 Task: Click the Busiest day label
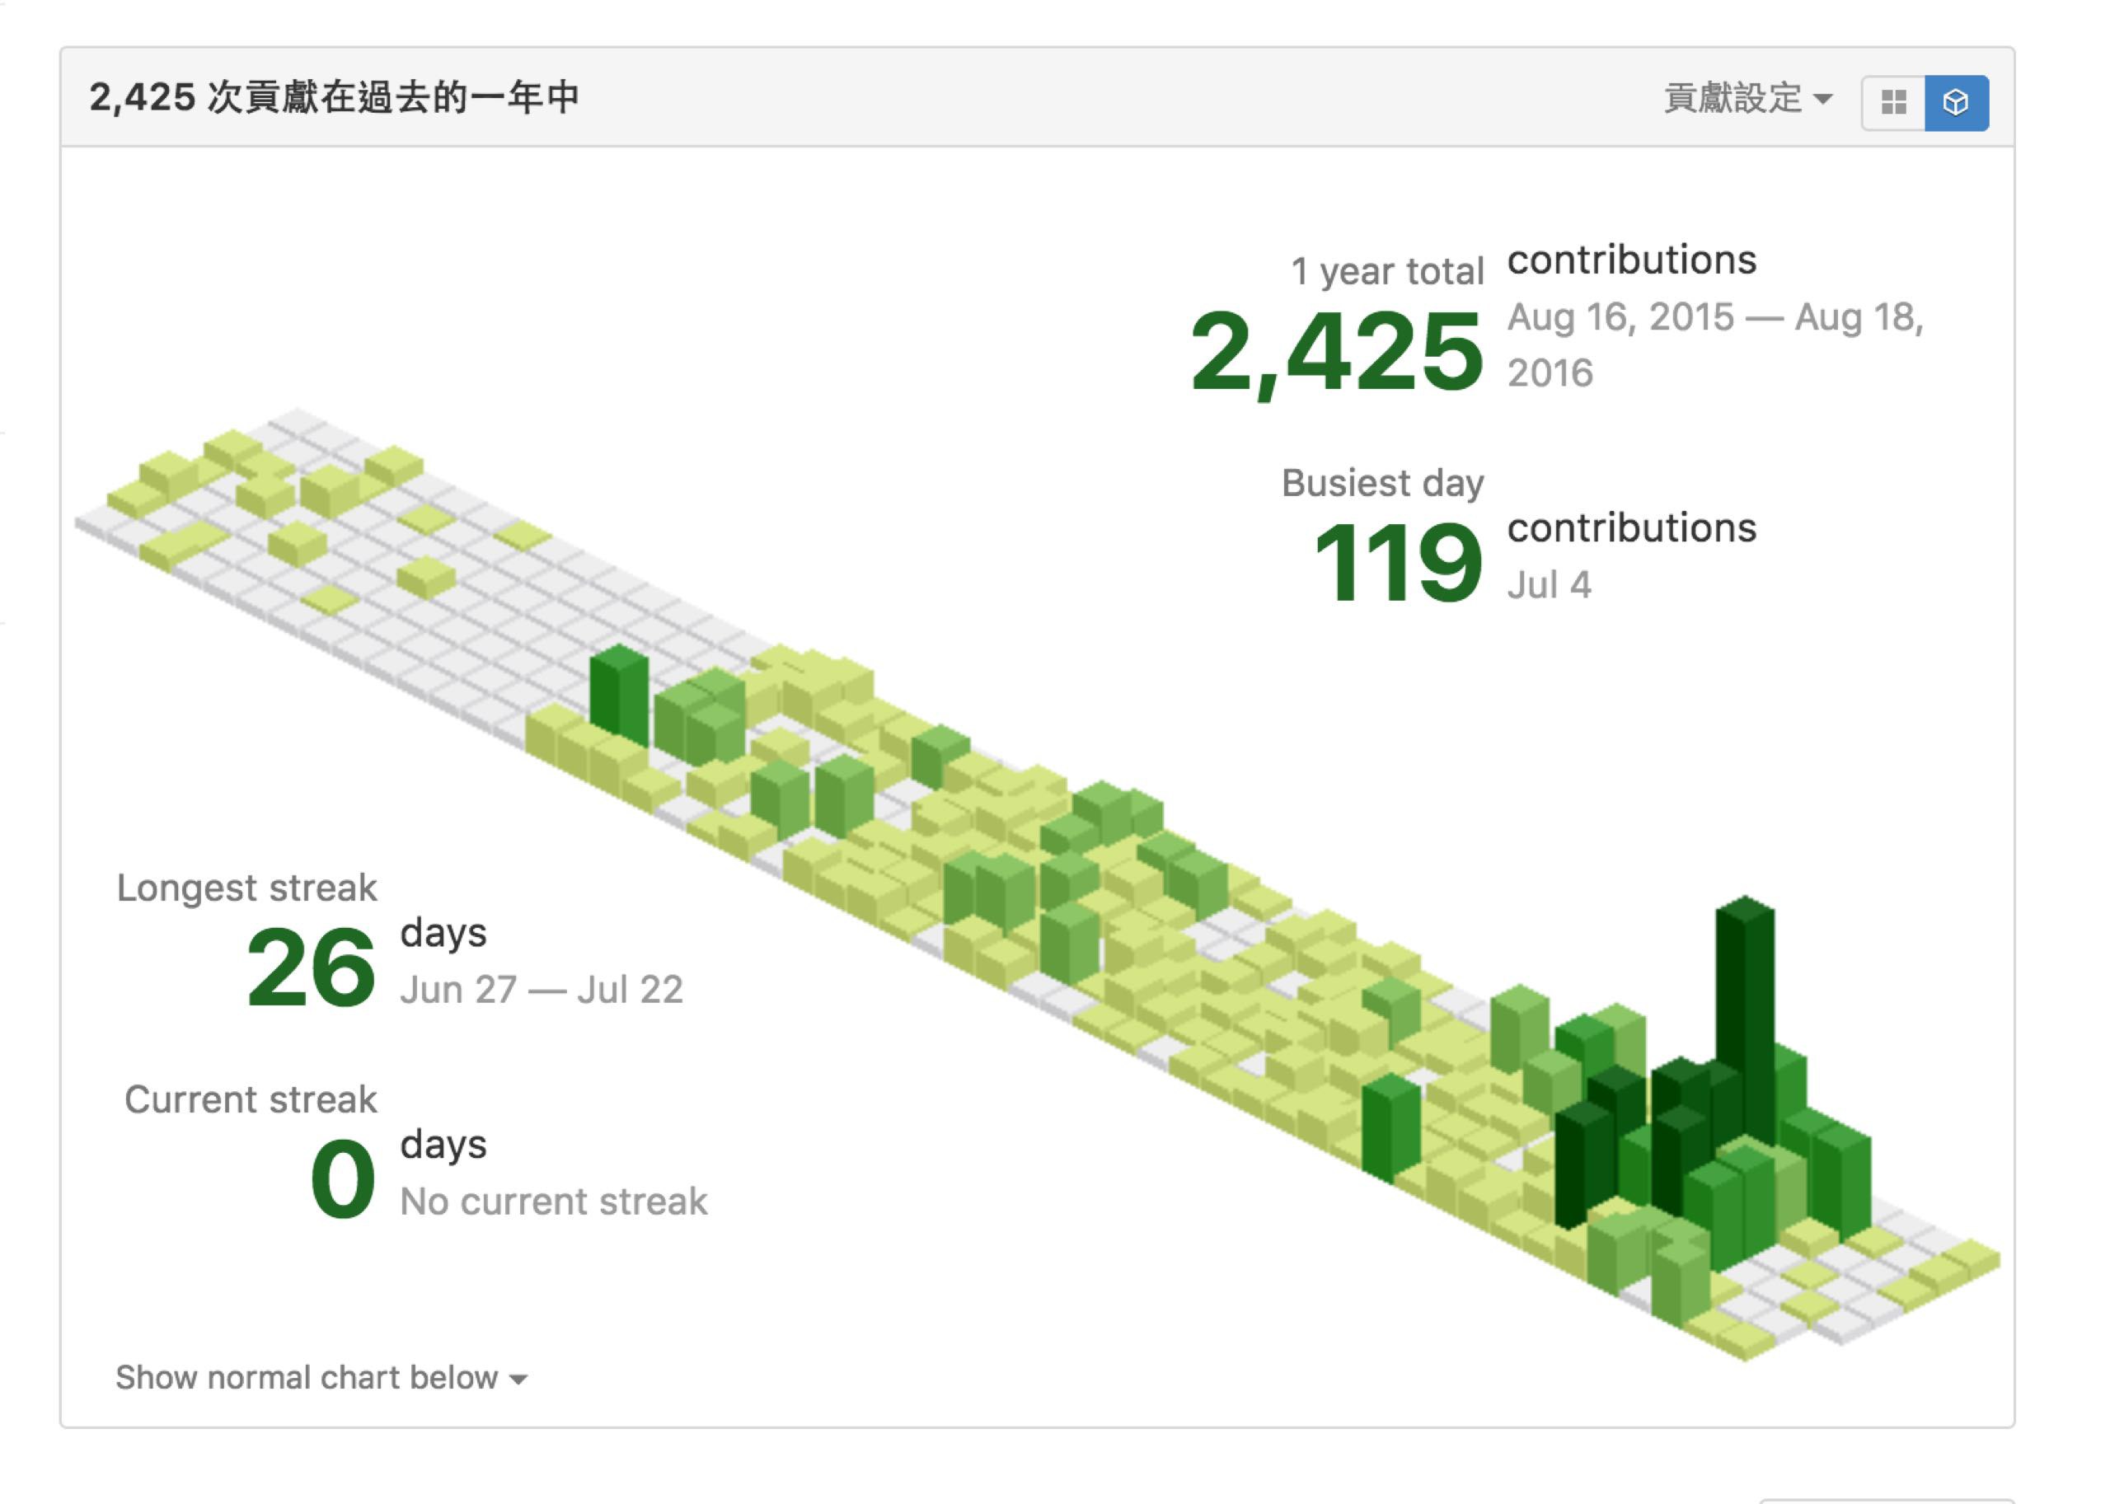tap(1382, 484)
